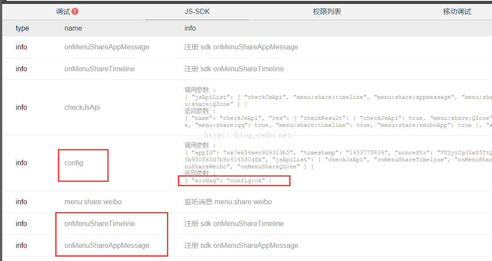Click the info type cell in config row
Screen dimensions: 492x261
(21, 163)
